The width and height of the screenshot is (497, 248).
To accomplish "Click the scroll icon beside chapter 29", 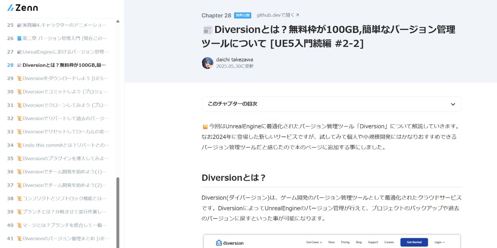I will [x=19, y=79].
